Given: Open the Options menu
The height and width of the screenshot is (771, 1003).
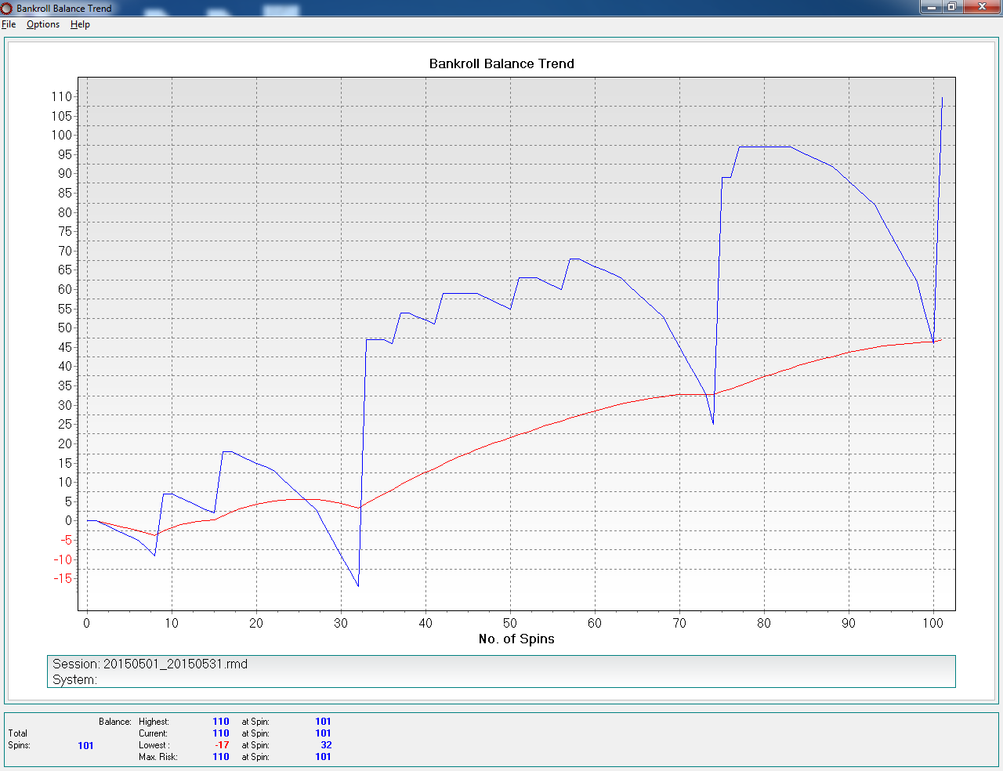Looking at the screenshot, I should (43, 24).
